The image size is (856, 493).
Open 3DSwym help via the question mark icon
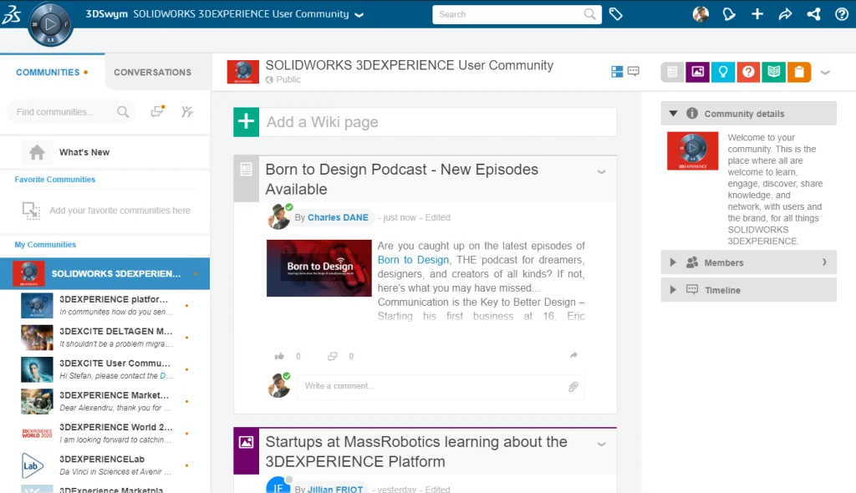click(840, 14)
